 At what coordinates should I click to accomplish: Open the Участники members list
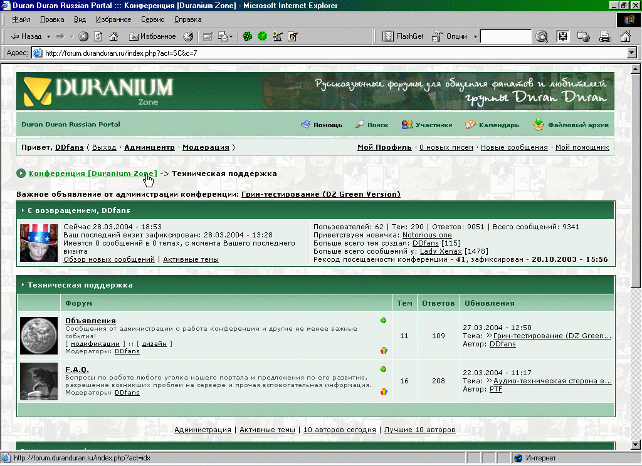click(427, 125)
